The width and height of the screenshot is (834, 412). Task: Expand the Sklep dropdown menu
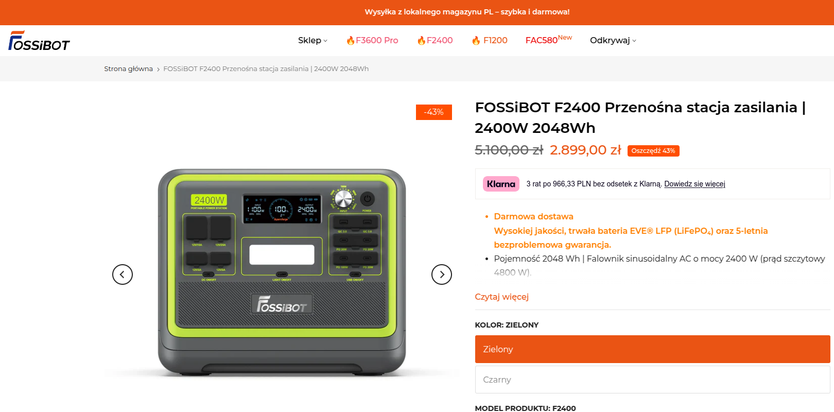(x=312, y=40)
